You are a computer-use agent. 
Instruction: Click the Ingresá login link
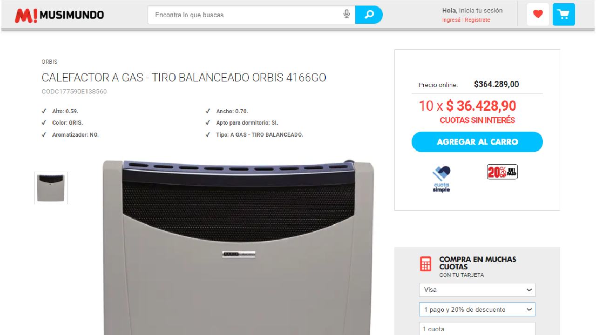point(451,20)
